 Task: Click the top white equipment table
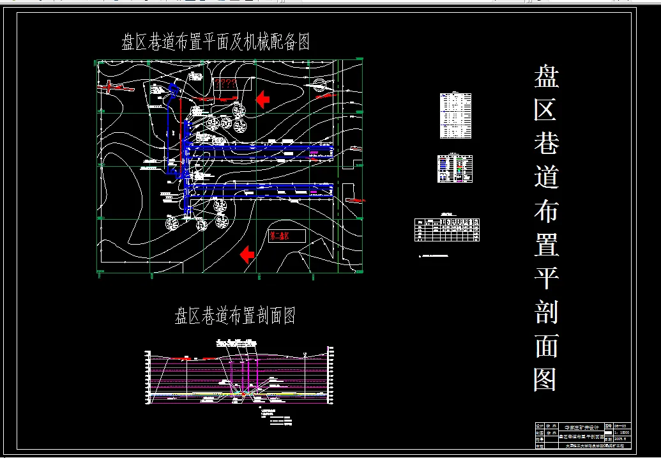(x=455, y=116)
